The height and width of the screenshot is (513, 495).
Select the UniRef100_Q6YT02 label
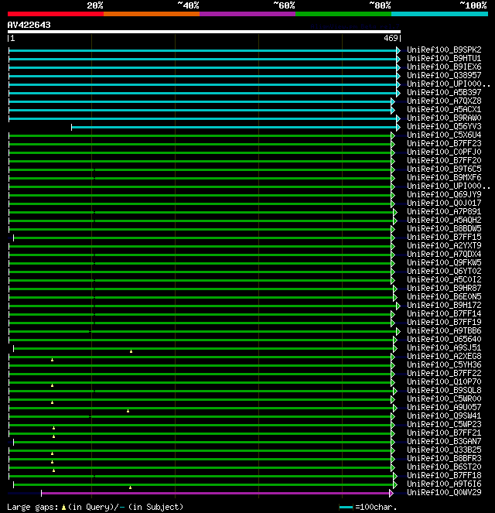click(444, 271)
